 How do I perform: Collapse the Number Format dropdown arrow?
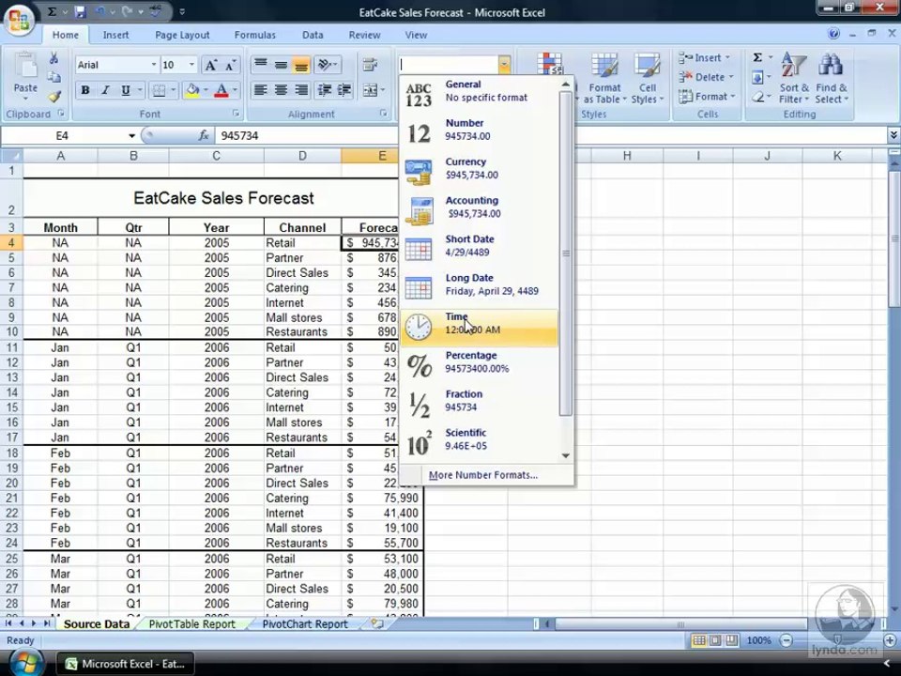click(504, 65)
